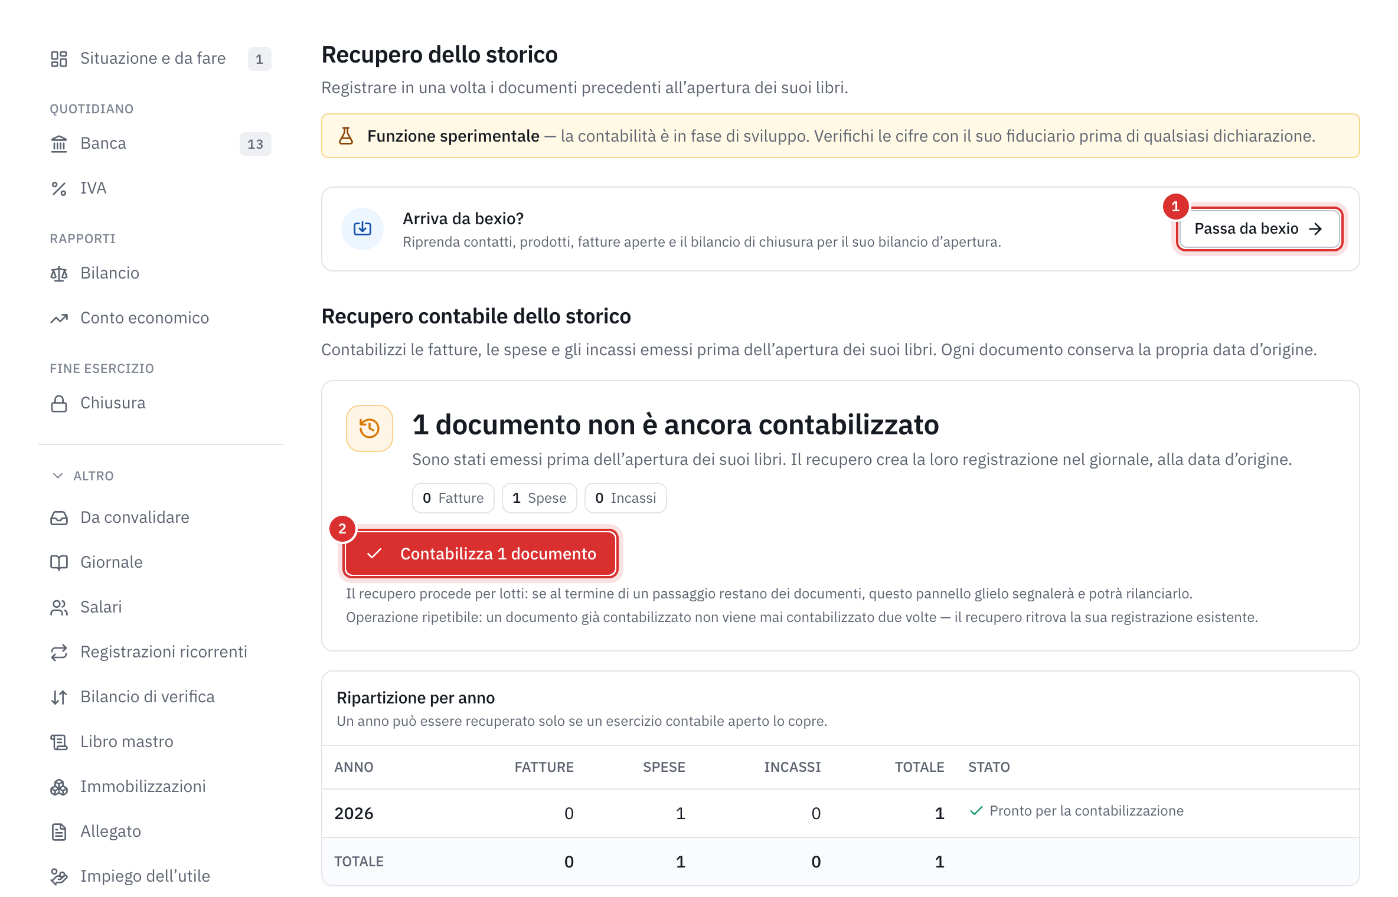Click the Da convalidare inbox icon
Image resolution: width=1398 pixels, height=897 pixels.
click(x=59, y=518)
